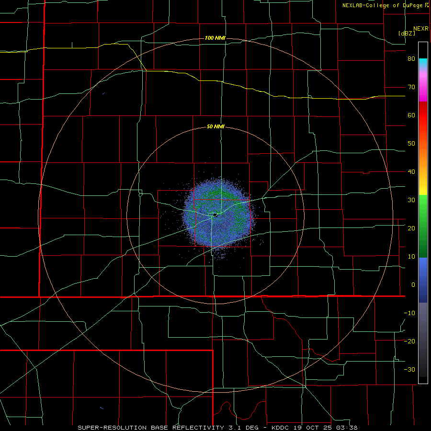Viewport: 431px width, 431px height.
Task: Click the -20 dBZ scale value
Action: click(409, 341)
